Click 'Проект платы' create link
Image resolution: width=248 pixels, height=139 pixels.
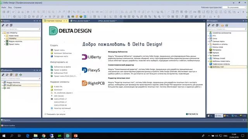pyautogui.click(x=59, y=50)
